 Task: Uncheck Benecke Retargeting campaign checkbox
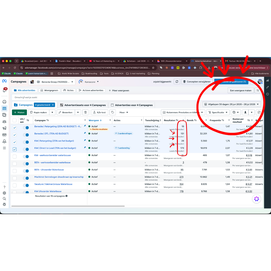click(15, 128)
